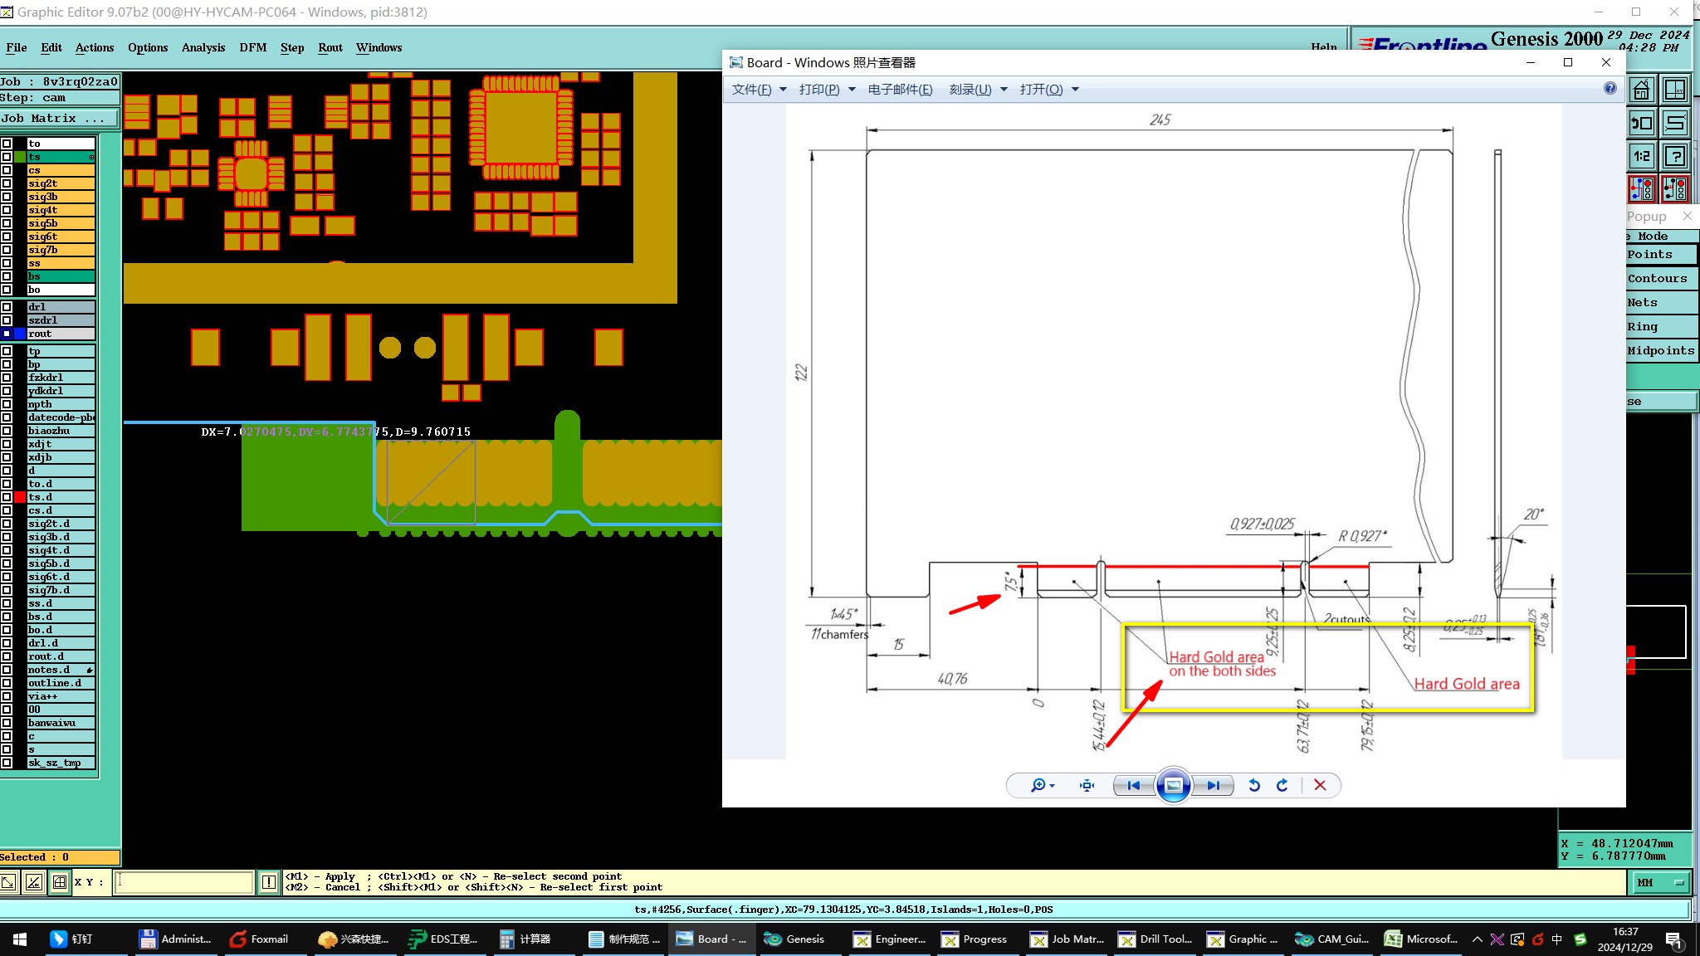Screen dimensions: 1700x956
Task: Click the question mark box icon
Action: click(x=1675, y=156)
